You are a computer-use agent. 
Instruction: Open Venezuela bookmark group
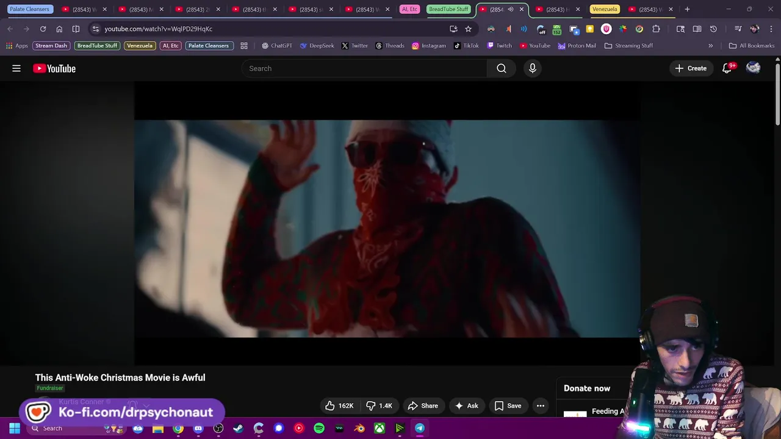point(140,46)
